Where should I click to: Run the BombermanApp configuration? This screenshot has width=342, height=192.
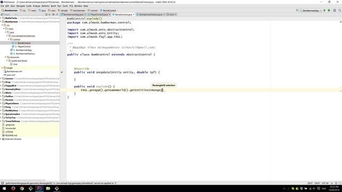tap(324, 10)
